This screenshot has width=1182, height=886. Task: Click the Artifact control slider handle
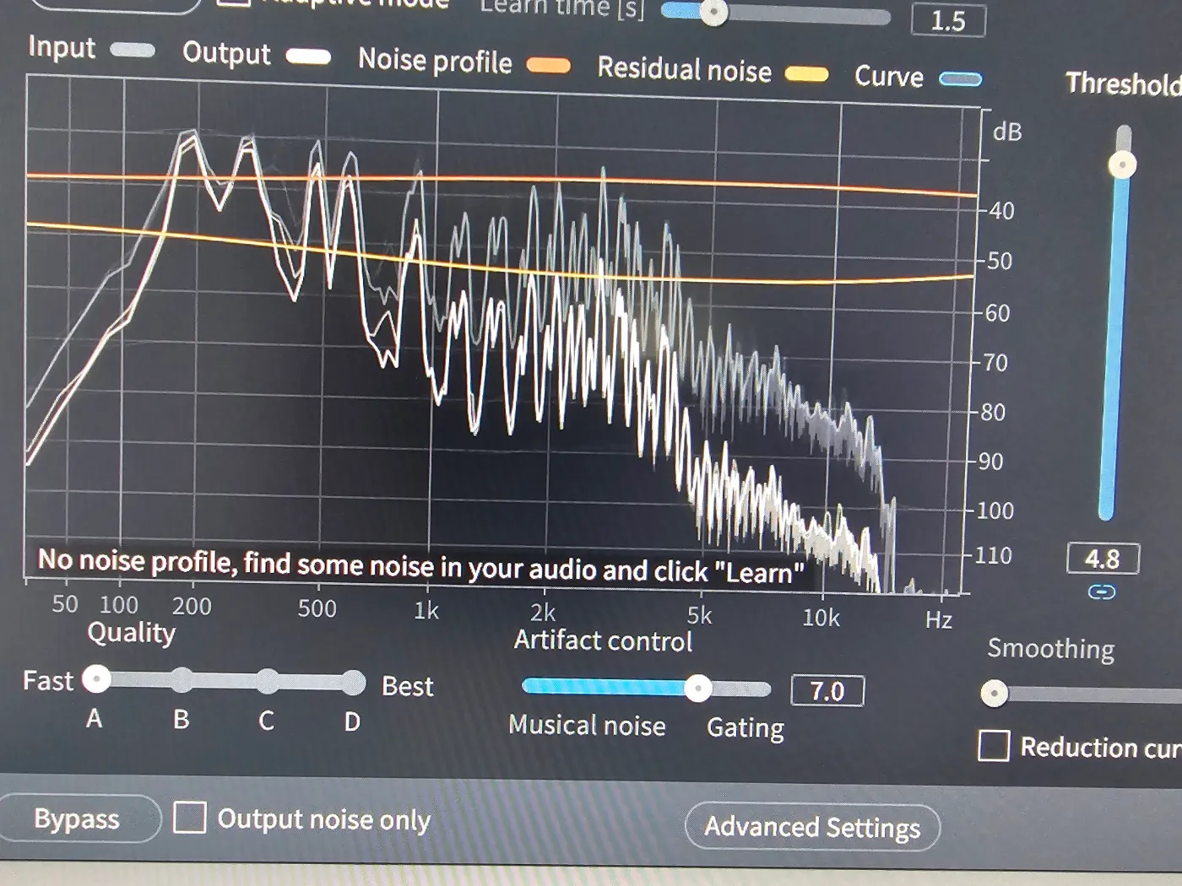tap(697, 689)
